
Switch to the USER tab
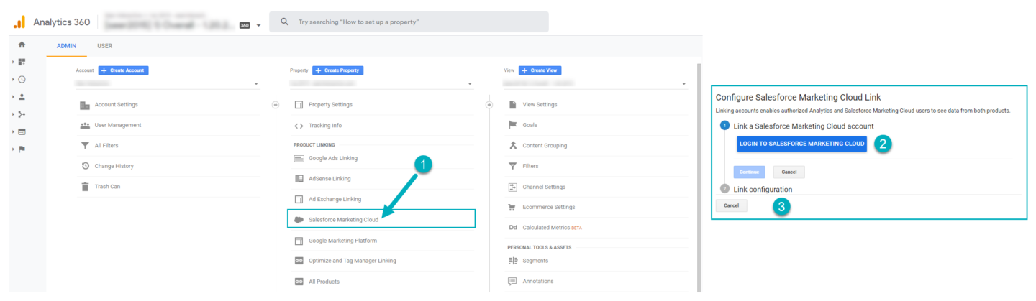click(x=104, y=46)
